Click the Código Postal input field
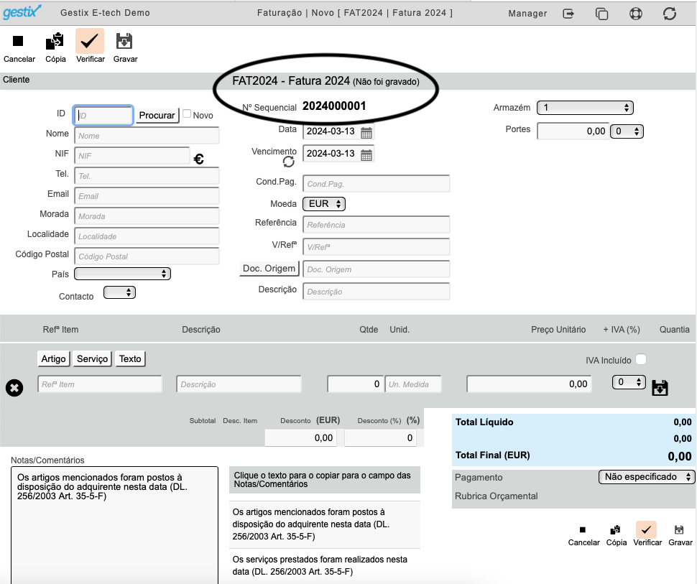Image resolution: width=697 pixels, height=584 pixels. coord(147,256)
